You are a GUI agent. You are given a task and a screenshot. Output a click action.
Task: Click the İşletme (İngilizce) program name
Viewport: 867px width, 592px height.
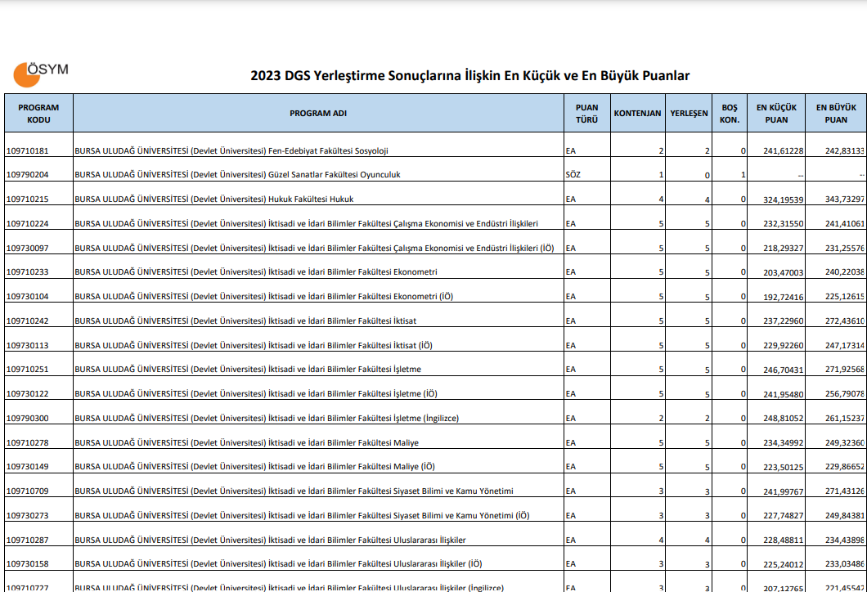coord(267,419)
